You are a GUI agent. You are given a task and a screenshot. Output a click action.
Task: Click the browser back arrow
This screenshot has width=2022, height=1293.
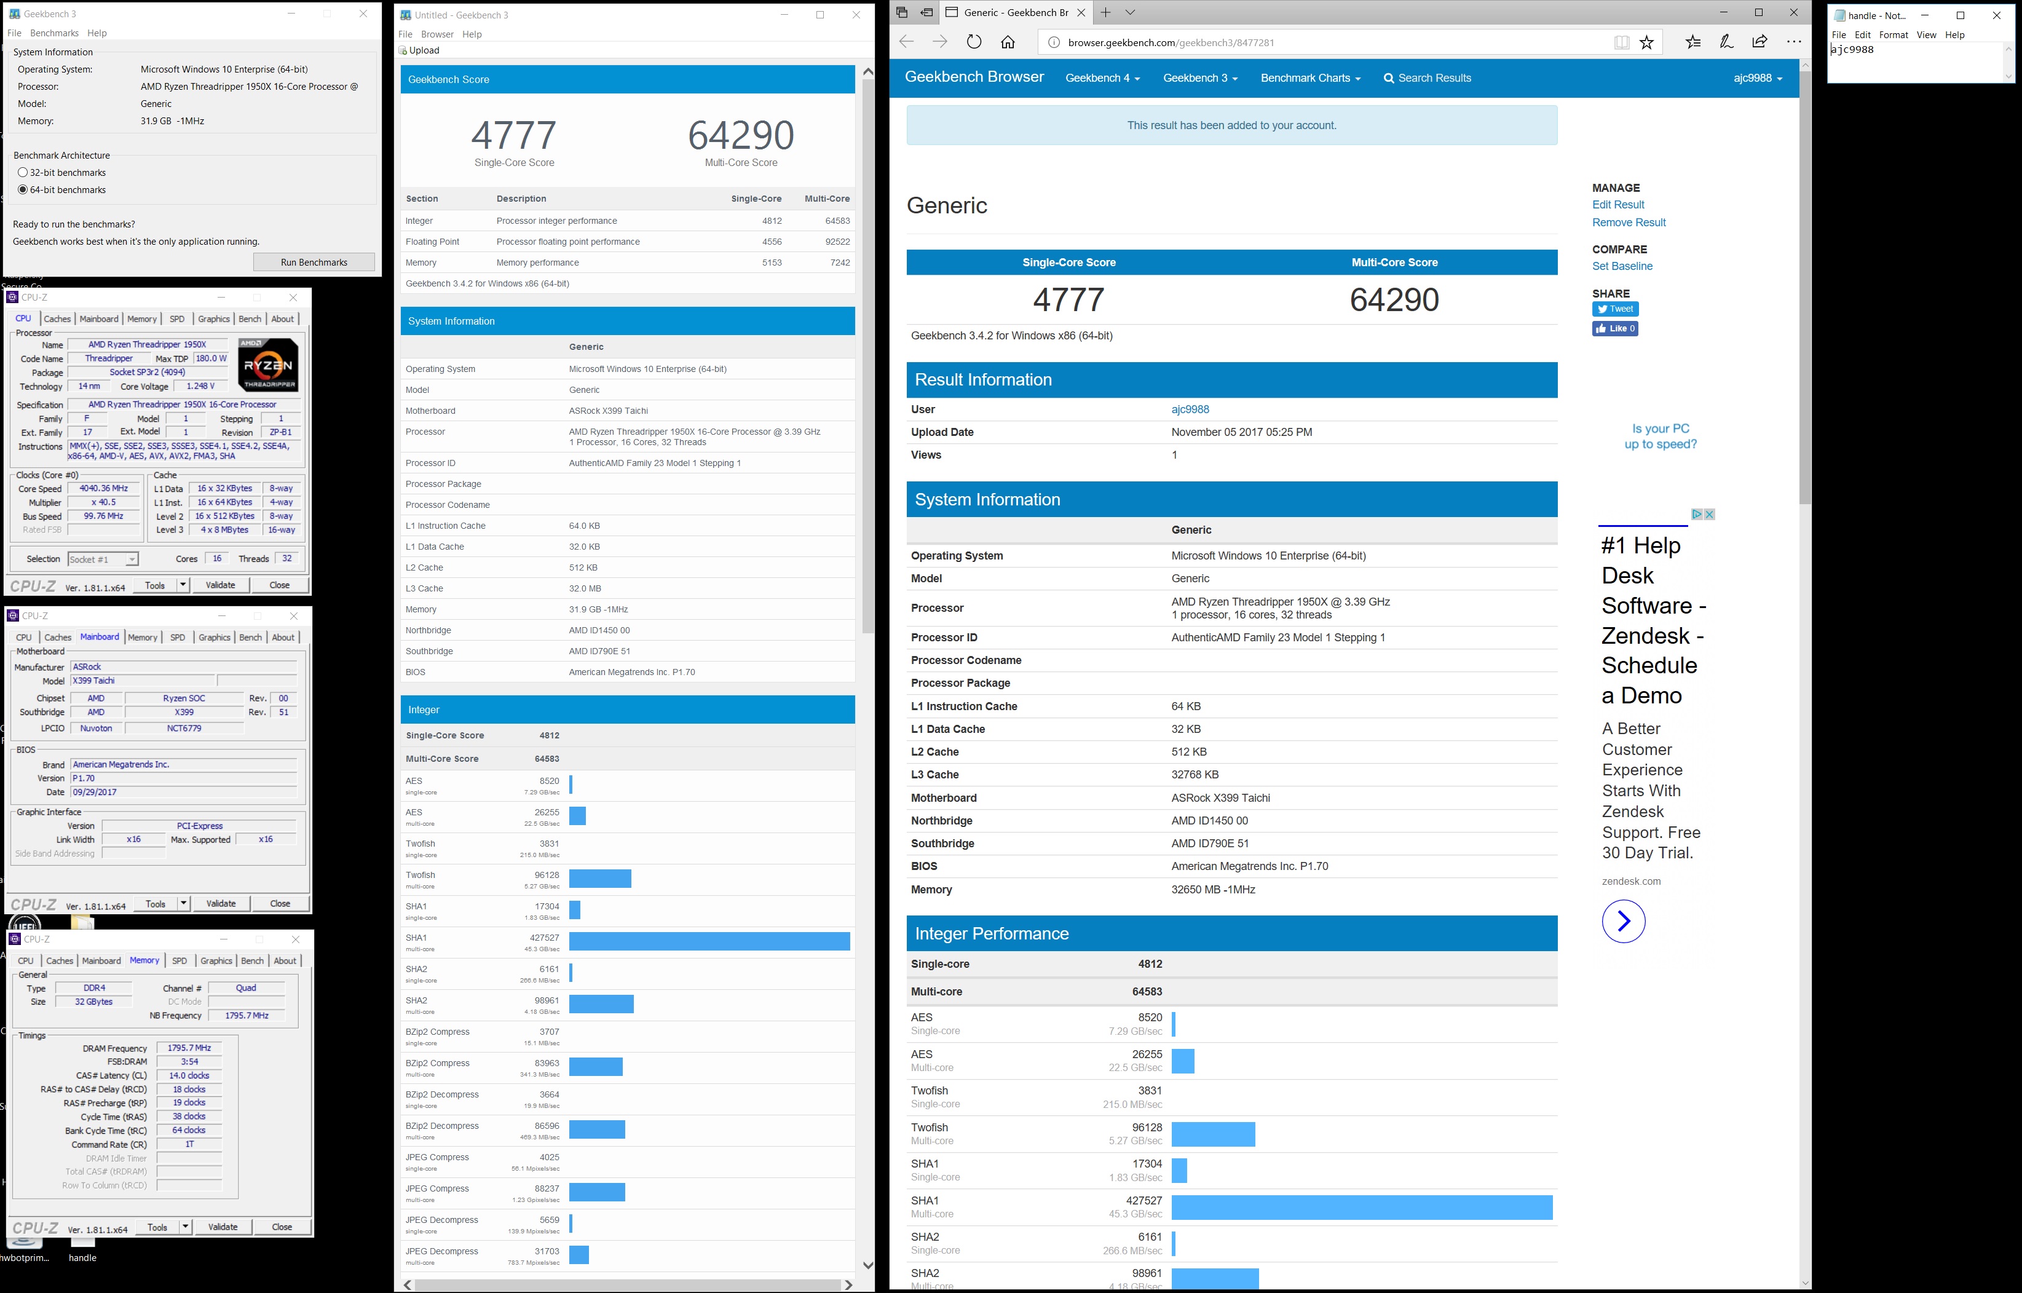click(906, 42)
